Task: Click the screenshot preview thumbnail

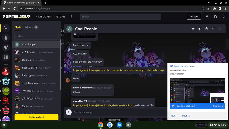Action: point(197,91)
